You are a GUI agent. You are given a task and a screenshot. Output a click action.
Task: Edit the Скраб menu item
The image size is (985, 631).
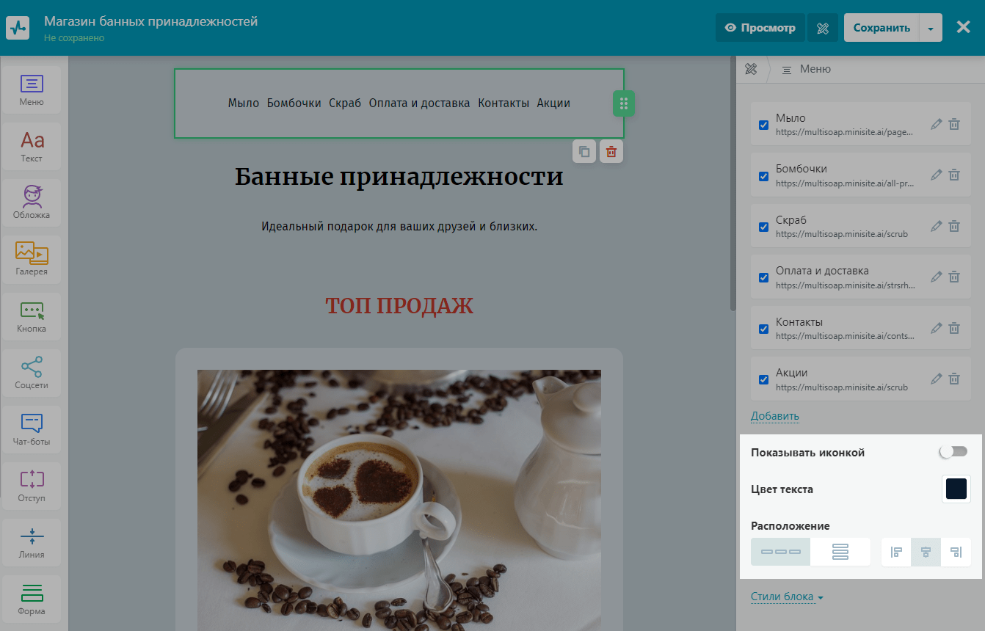[x=936, y=226]
